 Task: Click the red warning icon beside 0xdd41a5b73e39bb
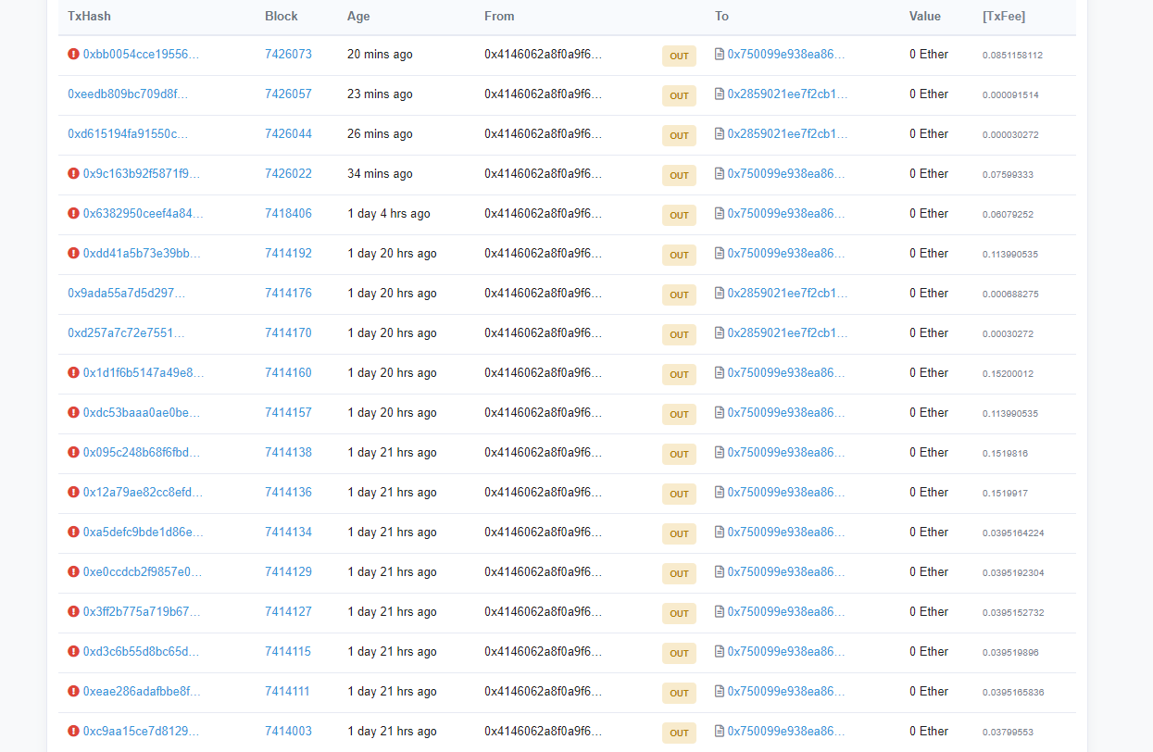(x=74, y=253)
